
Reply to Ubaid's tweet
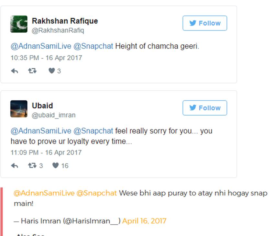click(15, 166)
